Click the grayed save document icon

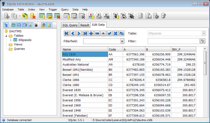(x=148, y=16)
